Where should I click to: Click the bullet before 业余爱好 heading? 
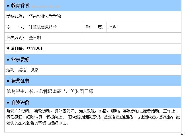(x=8, y=60)
